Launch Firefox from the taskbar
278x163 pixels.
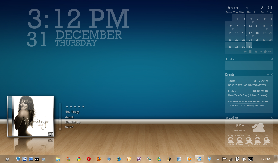(x=98, y=159)
